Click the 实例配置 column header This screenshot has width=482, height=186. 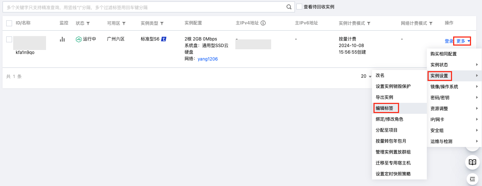193,23
